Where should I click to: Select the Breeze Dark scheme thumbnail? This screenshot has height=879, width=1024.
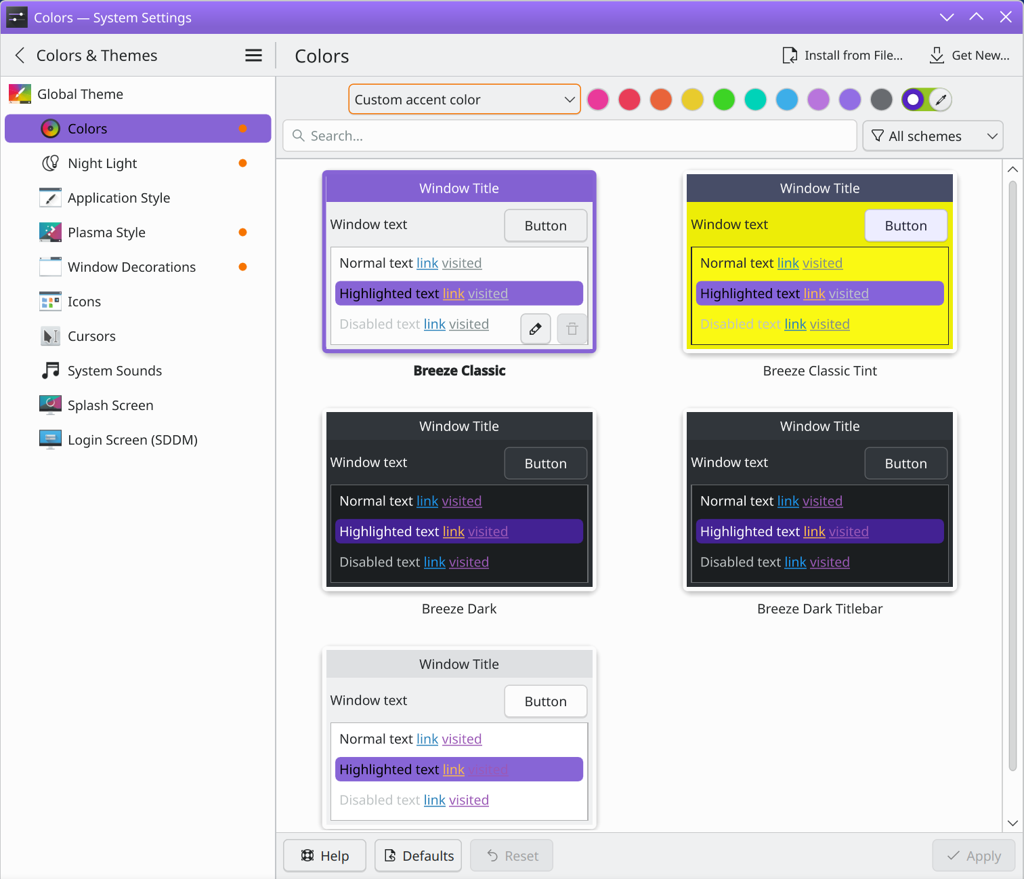(x=459, y=499)
